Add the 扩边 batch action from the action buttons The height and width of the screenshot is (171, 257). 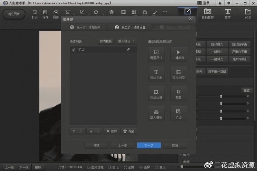point(178,114)
